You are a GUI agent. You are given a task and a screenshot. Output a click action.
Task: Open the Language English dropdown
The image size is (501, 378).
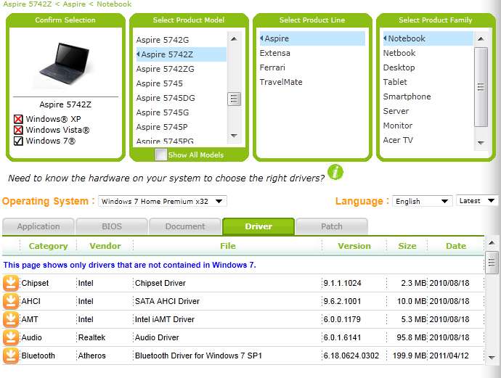[422, 201]
